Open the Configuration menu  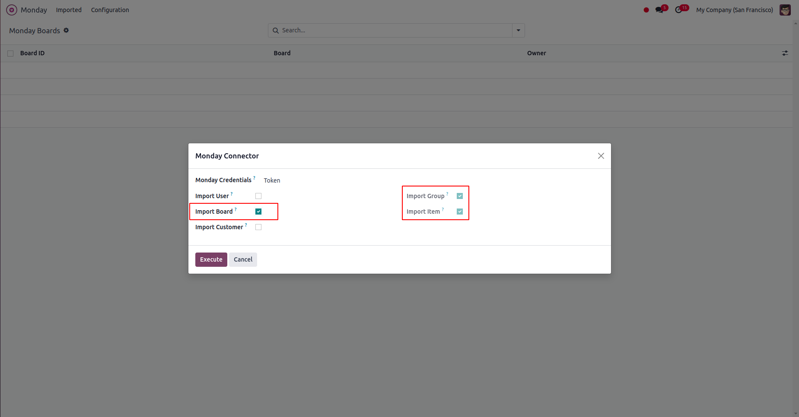[x=110, y=10]
